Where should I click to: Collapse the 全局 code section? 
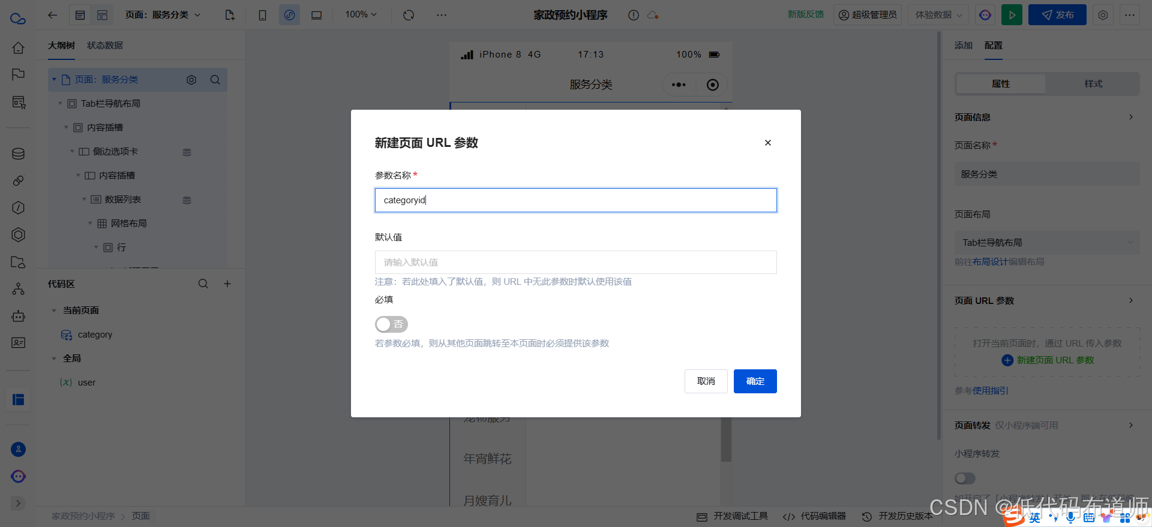click(x=54, y=359)
